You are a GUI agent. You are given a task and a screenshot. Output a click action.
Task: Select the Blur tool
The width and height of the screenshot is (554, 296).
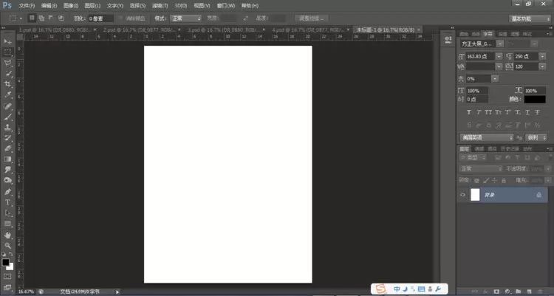click(x=7, y=170)
